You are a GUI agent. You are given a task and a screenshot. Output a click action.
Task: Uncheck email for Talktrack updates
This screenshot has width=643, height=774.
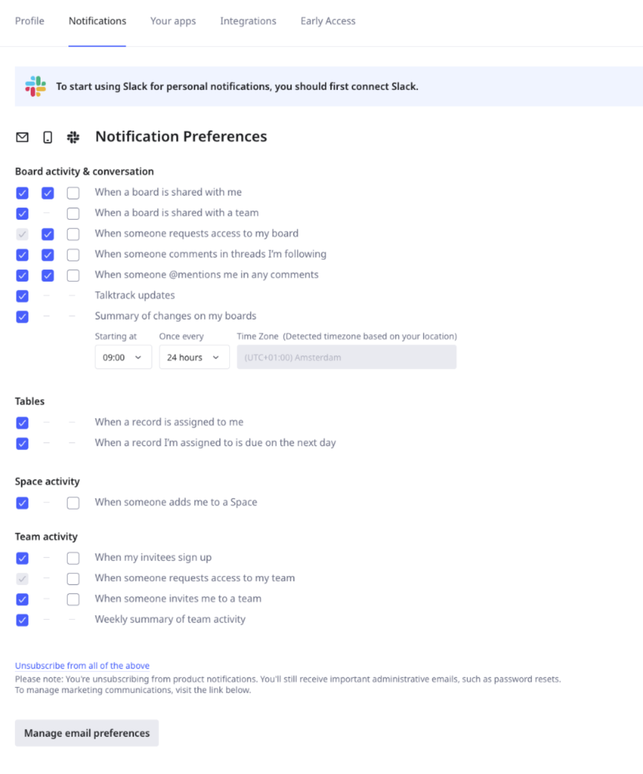(x=22, y=296)
